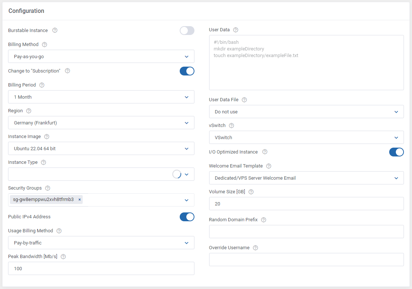
Task: Click help icon beside Billing Period
Action: [42, 85]
